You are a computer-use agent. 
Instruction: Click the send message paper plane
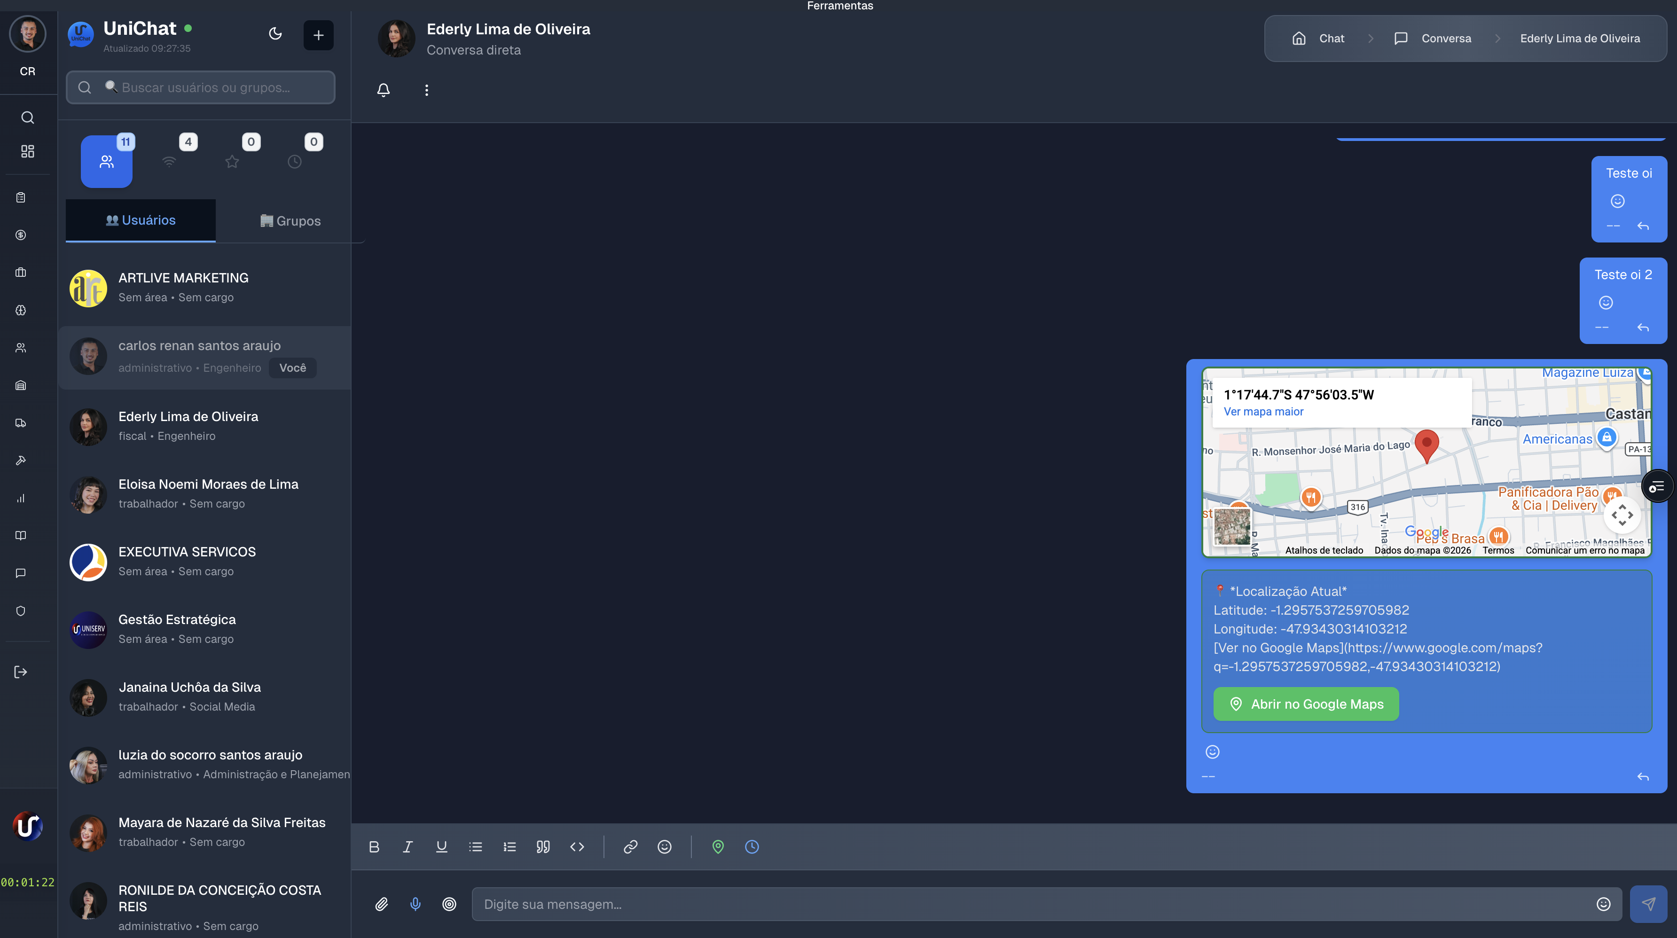coord(1648,904)
